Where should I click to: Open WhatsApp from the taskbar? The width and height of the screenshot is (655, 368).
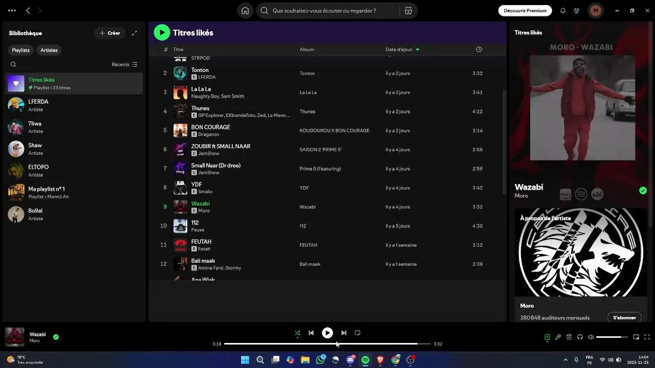tap(321, 360)
